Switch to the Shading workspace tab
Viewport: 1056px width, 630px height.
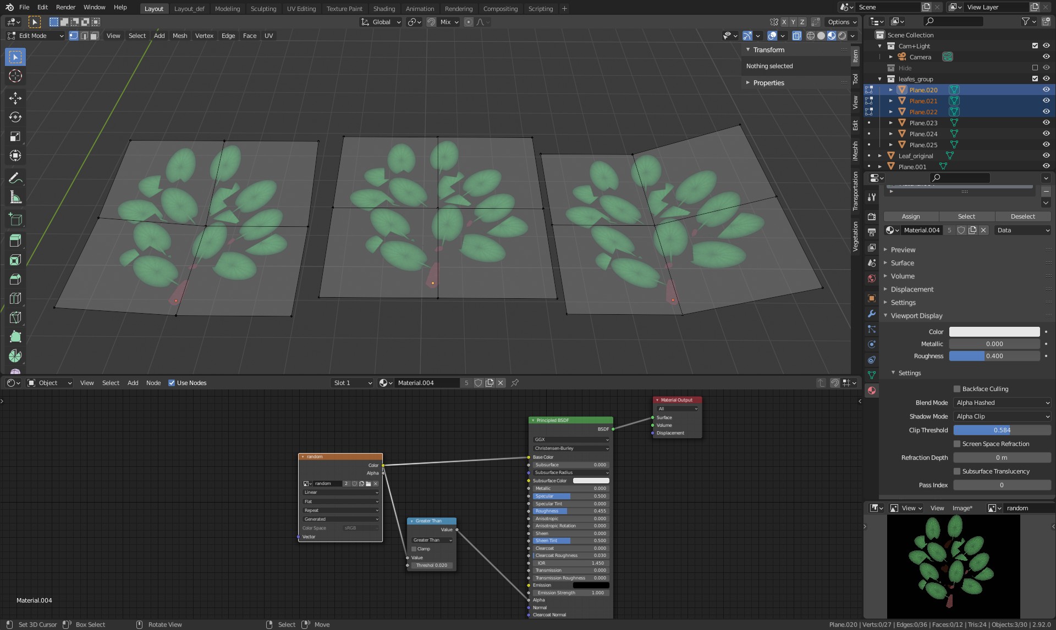coord(383,9)
